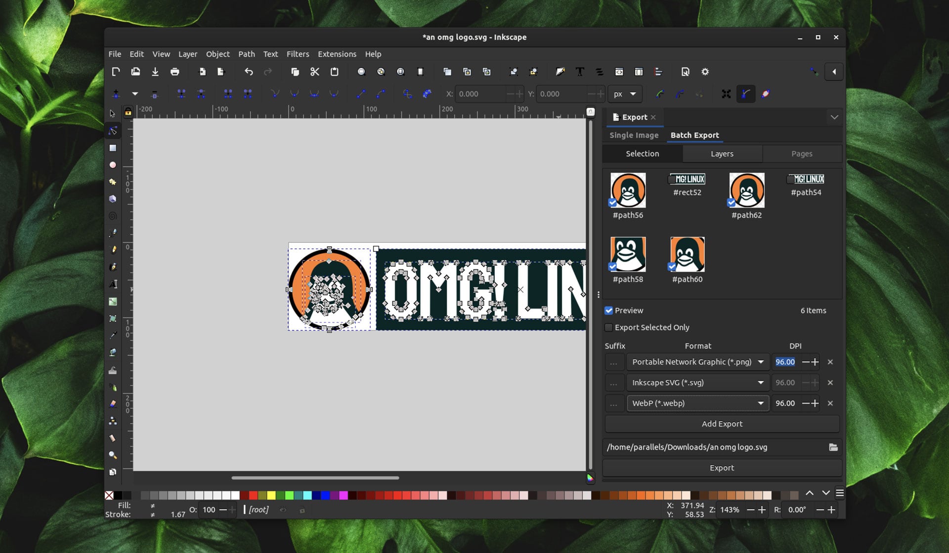Screen dimensions: 949x553
Task: Uncheck the #path60 export item
Action: tap(672, 267)
